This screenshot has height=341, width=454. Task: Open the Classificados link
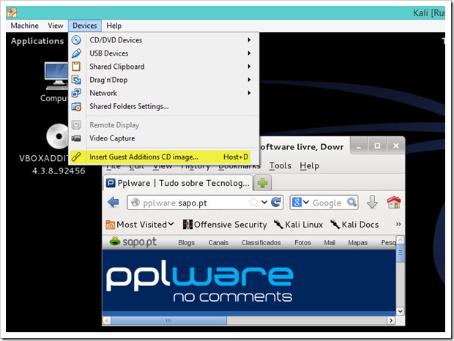(261, 243)
